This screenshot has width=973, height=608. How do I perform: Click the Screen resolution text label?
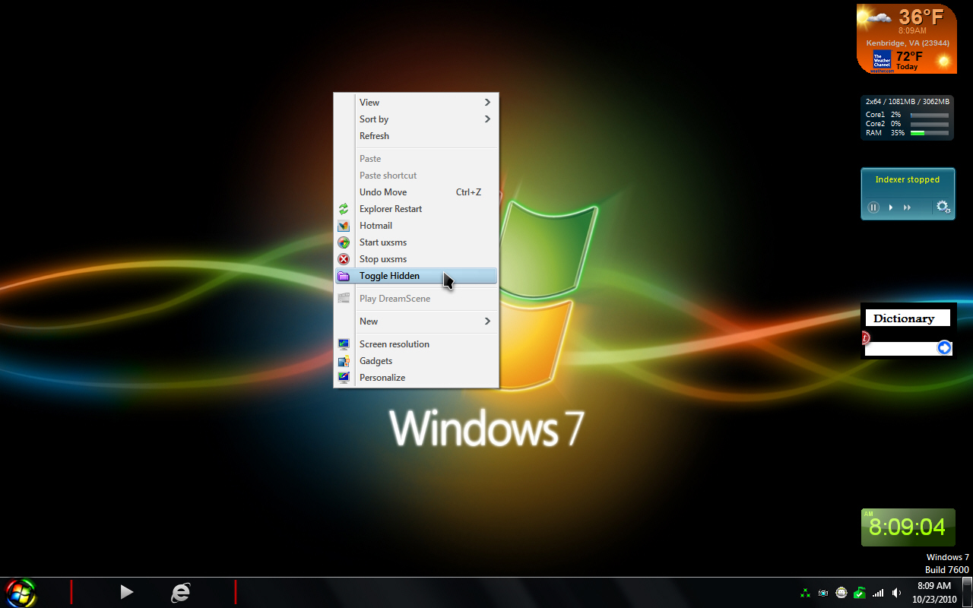point(395,344)
